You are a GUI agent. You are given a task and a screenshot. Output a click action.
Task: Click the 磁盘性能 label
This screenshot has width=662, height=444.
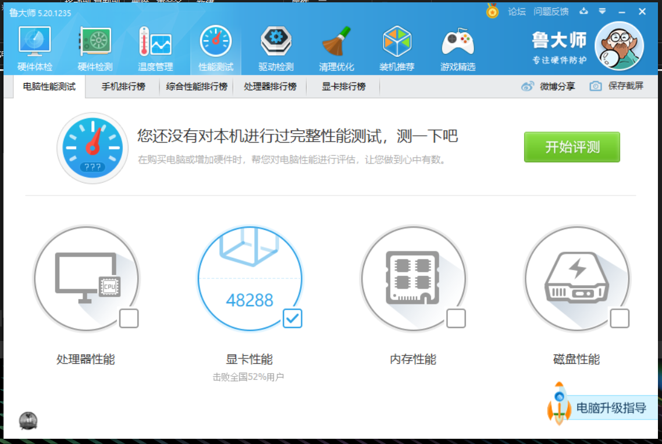576,360
